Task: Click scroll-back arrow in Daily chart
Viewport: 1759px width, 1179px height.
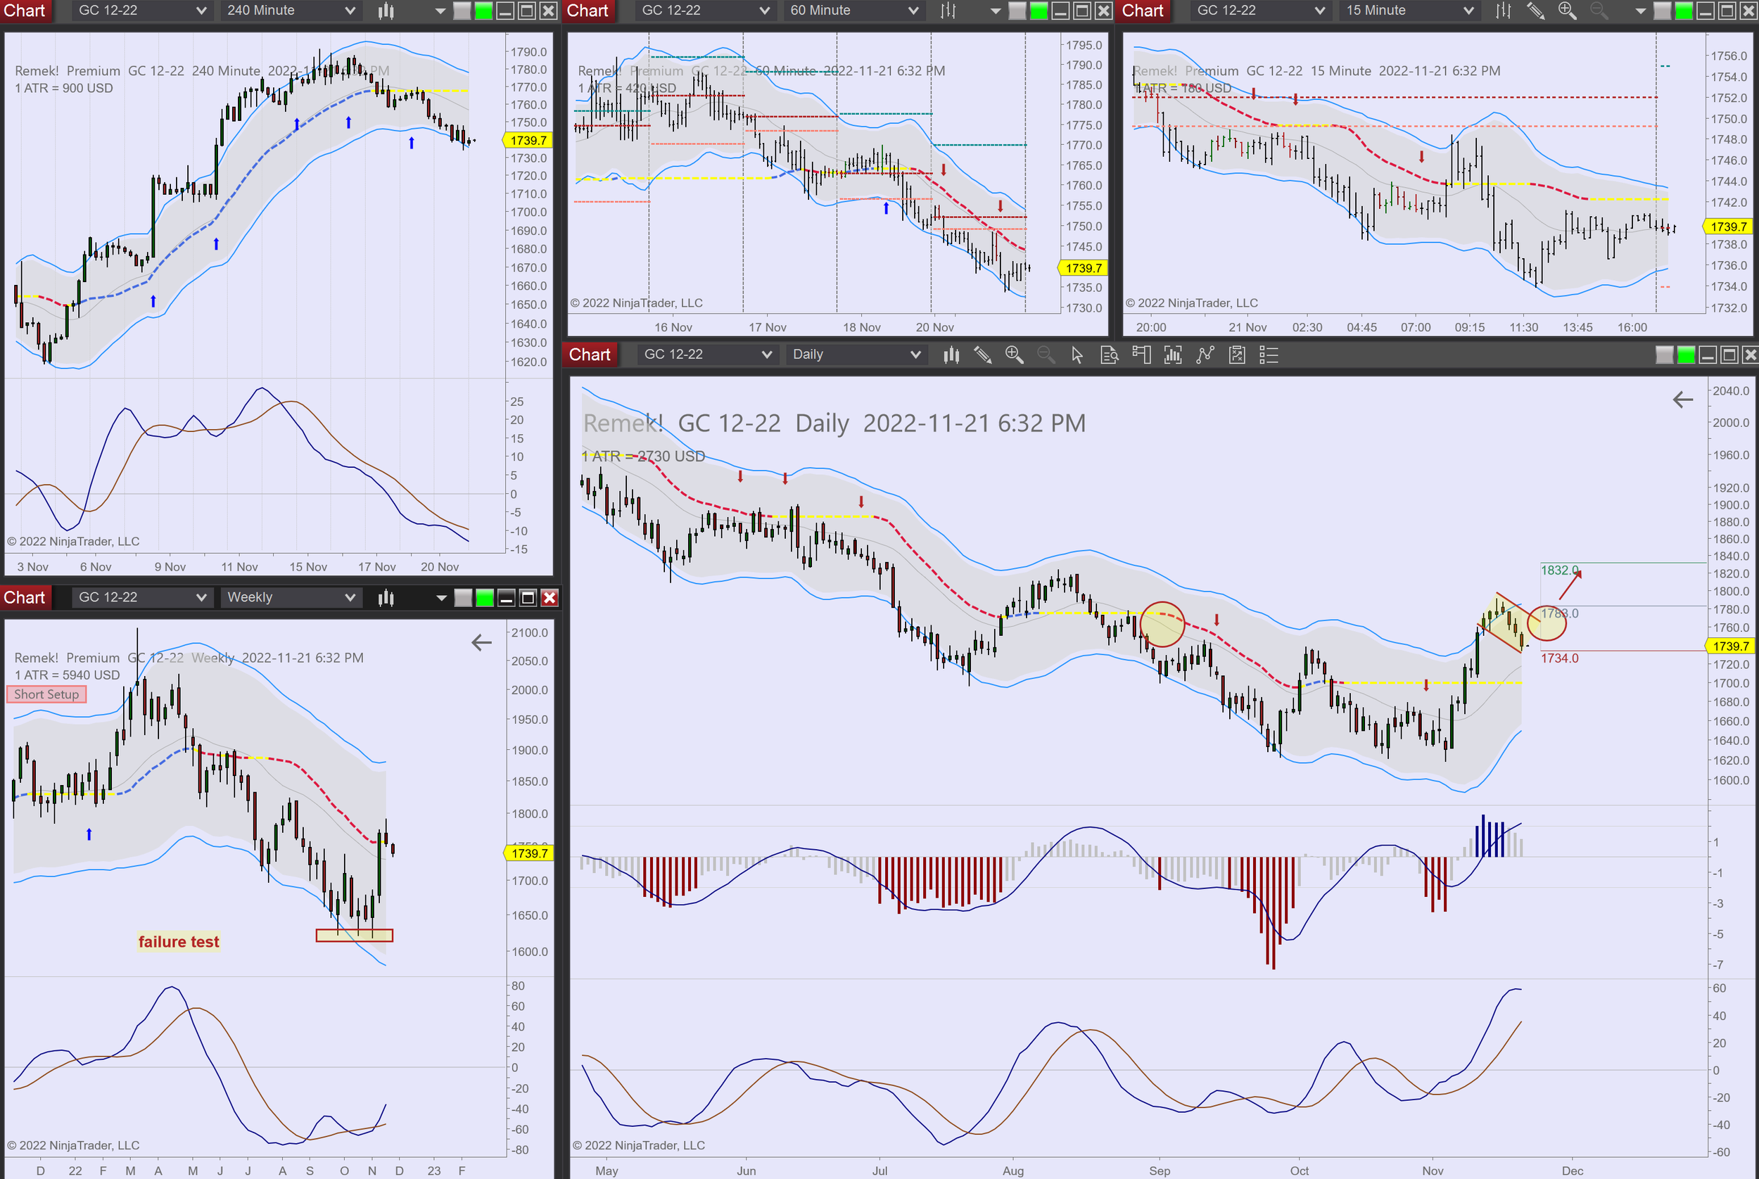Action: [x=1683, y=400]
